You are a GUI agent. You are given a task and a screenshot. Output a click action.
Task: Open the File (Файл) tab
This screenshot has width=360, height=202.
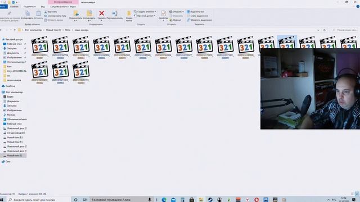coord(3,7)
